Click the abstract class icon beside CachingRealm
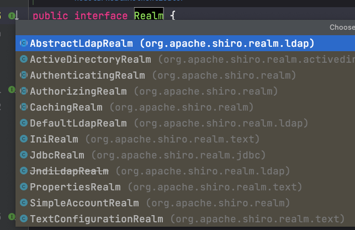This screenshot has width=355, height=230. point(24,107)
